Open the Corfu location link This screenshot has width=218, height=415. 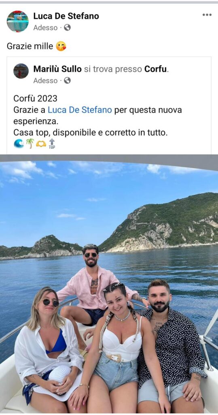156,69
